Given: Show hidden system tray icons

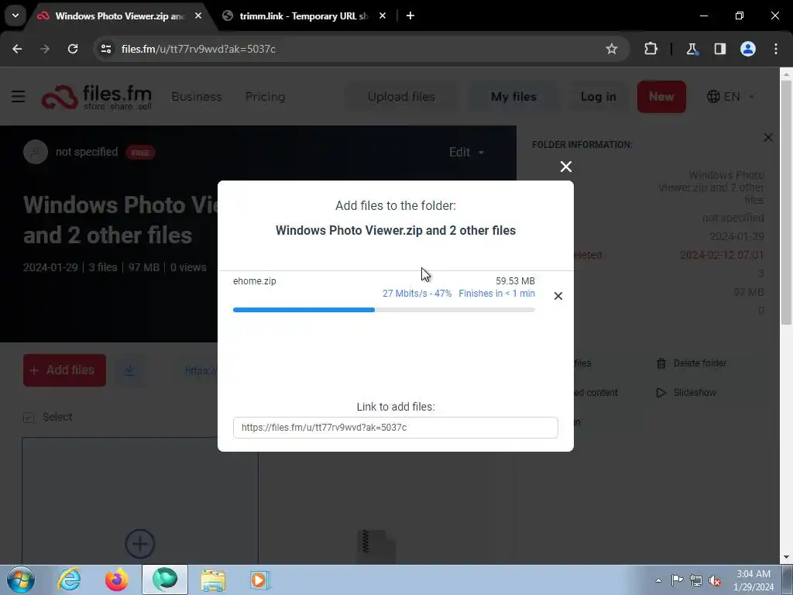Looking at the screenshot, I should (x=658, y=580).
